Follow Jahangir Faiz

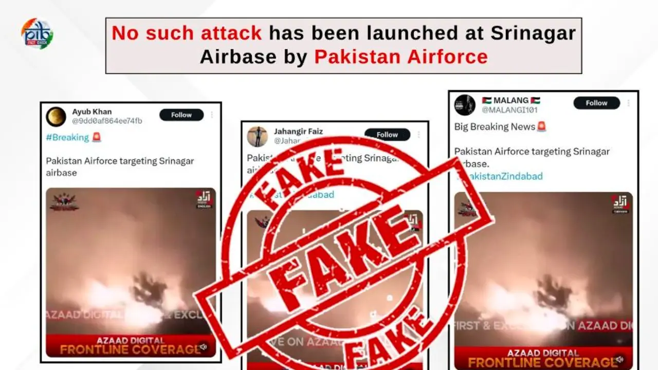(388, 135)
